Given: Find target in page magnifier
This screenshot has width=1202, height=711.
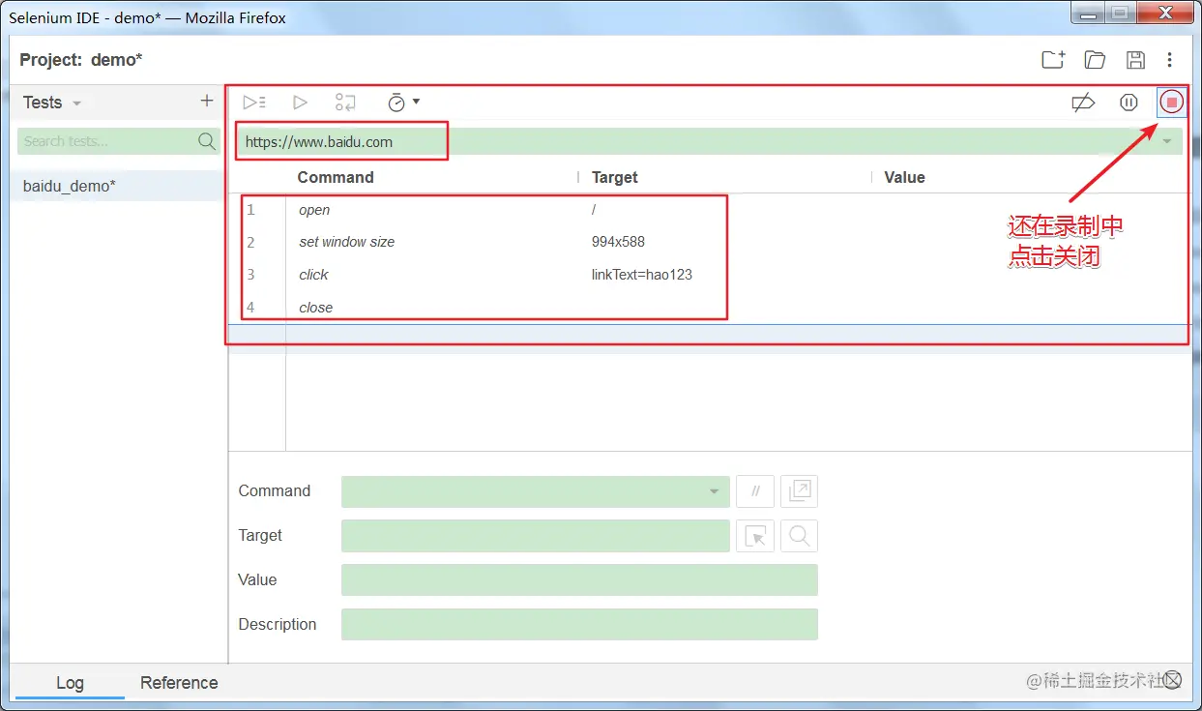Looking at the screenshot, I should (799, 536).
